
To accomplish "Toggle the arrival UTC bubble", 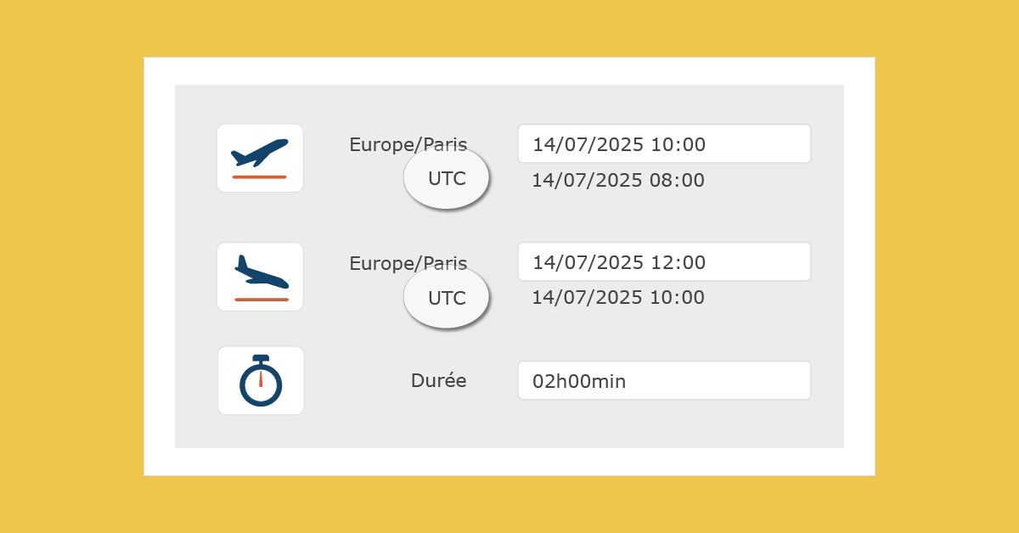I will [x=447, y=298].
